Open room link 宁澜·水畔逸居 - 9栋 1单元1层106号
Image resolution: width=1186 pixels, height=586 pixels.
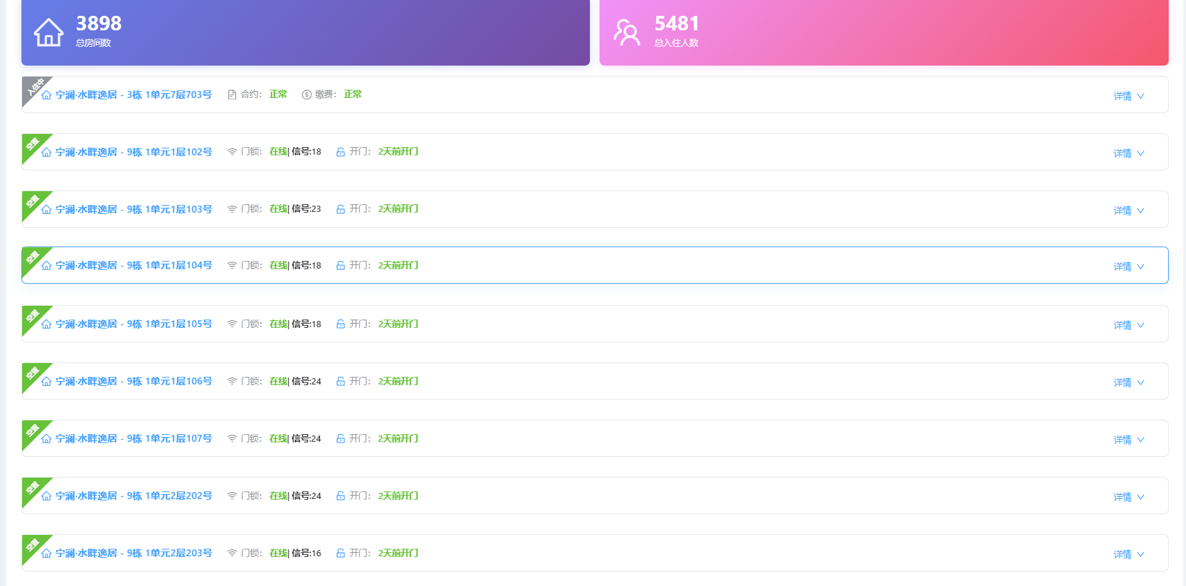pos(134,381)
